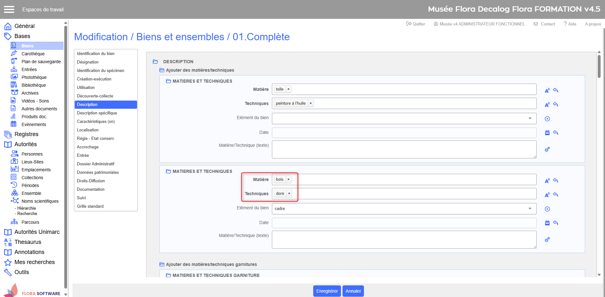
Task: Click the Enregistrer button
Action: [327, 291]
